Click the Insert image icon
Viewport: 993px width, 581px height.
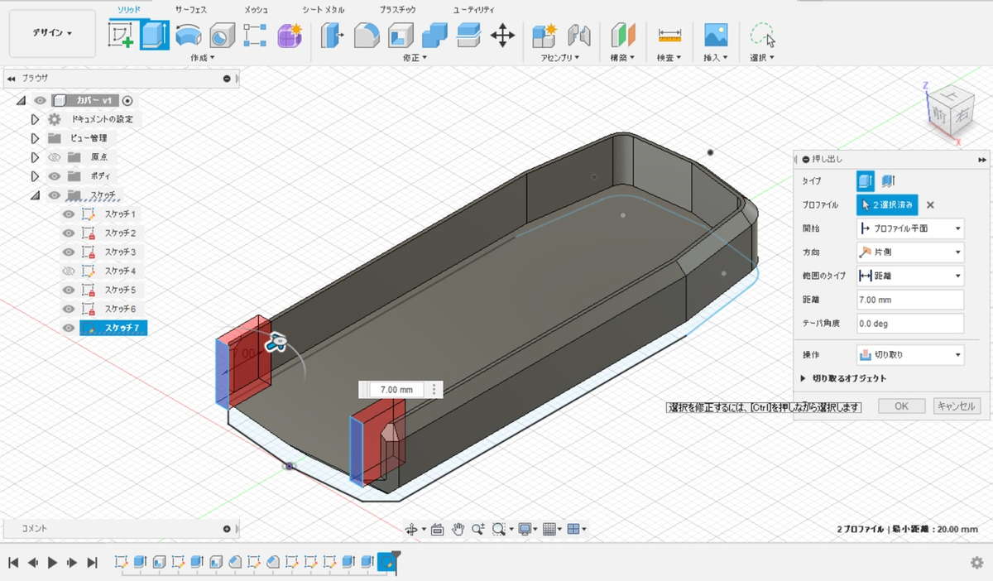(715, 35)
